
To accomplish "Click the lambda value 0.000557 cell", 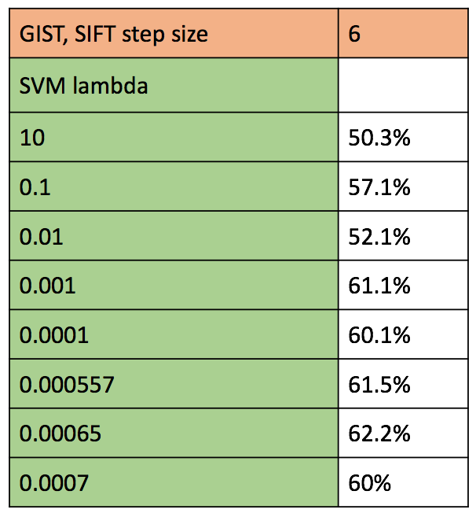I will (174, 384).
